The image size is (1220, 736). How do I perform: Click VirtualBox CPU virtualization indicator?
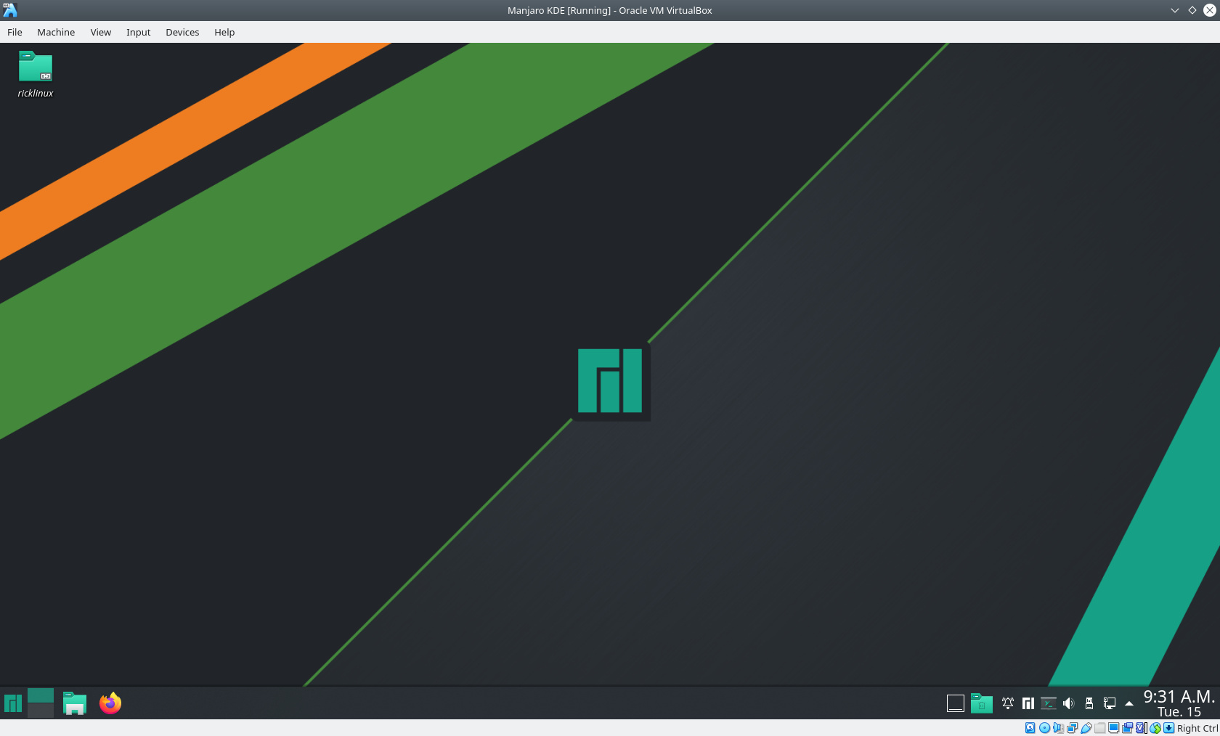point(1141,728)
